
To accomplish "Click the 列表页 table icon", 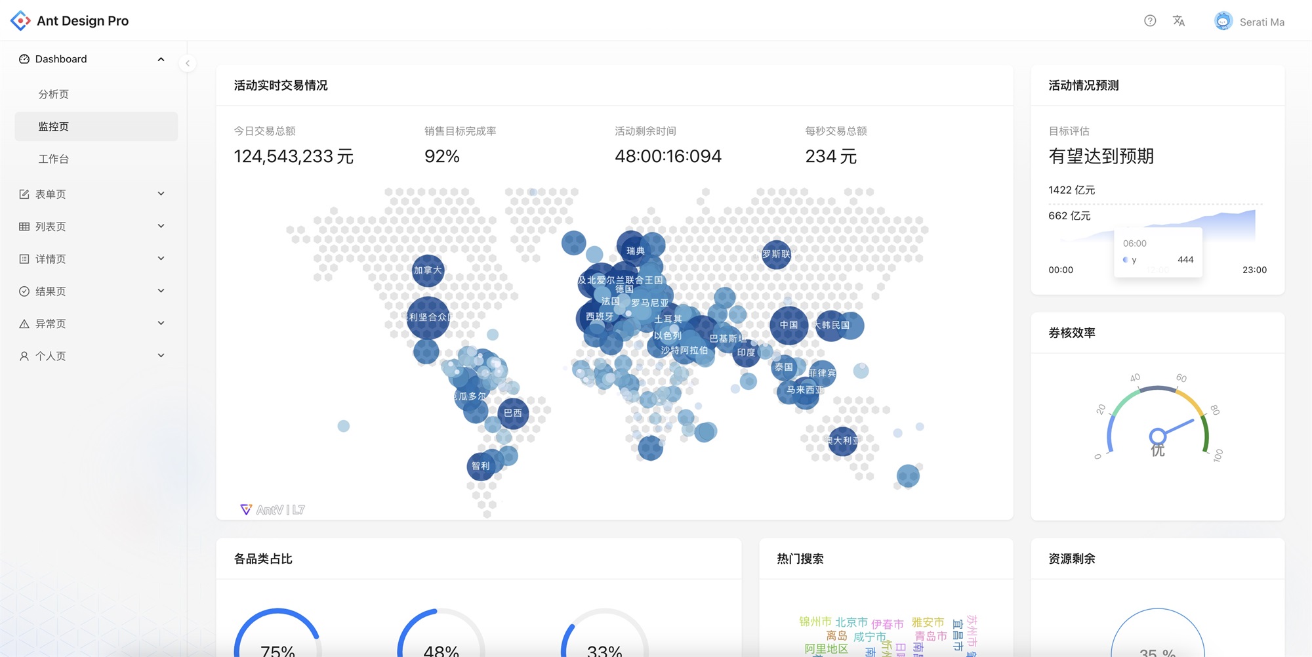I will (x=24, y=226).
